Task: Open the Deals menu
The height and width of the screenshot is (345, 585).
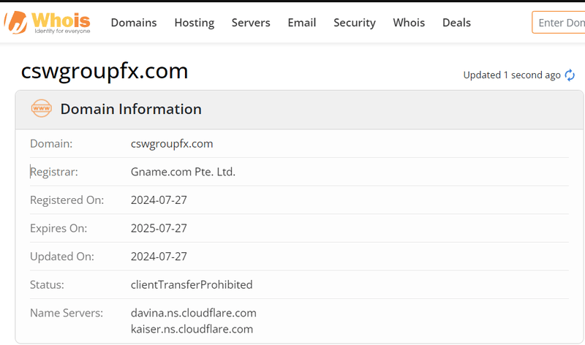Action: 456,23
